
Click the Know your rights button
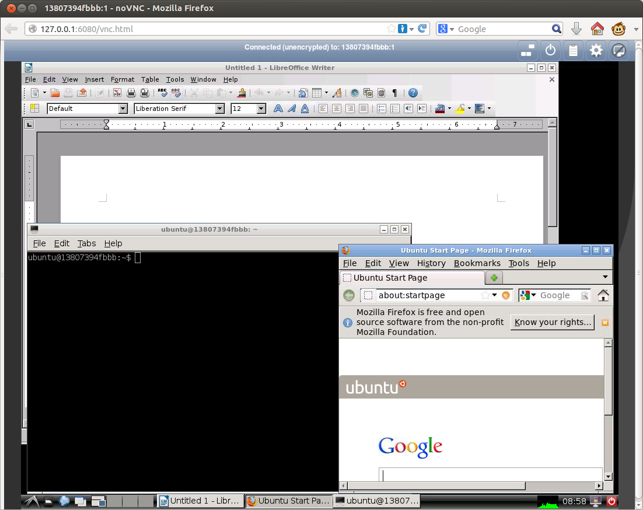[x=551, y=322]
